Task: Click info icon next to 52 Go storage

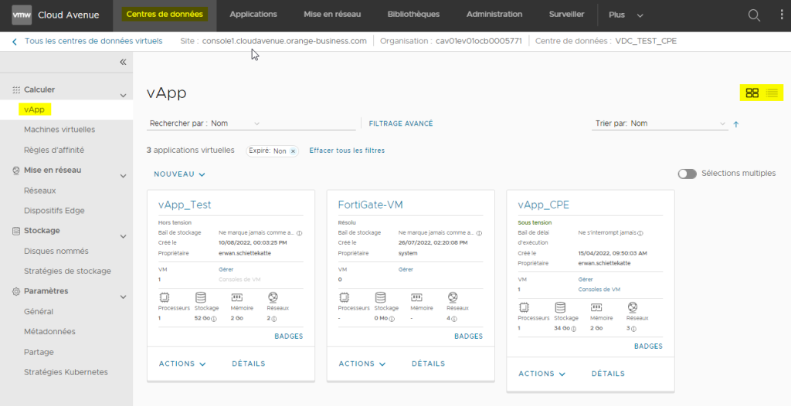Action: click(213, 320)
